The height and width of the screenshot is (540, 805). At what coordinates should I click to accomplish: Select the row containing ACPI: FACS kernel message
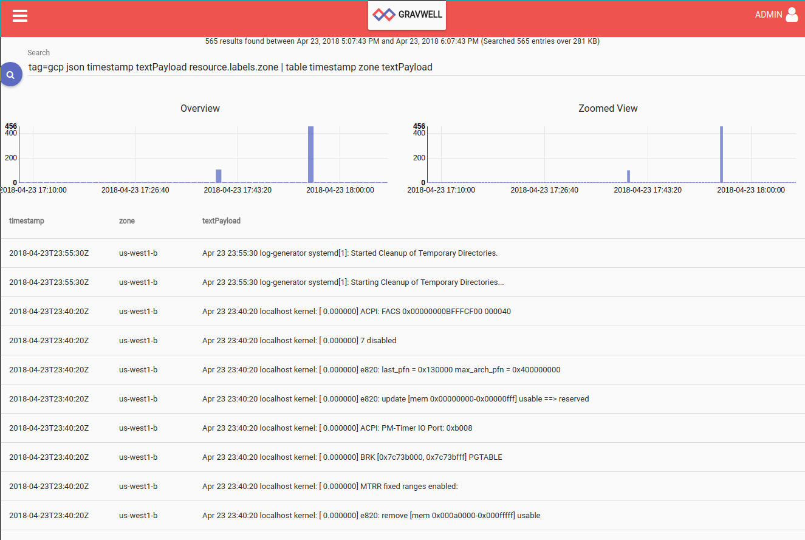tap(357, 311)
